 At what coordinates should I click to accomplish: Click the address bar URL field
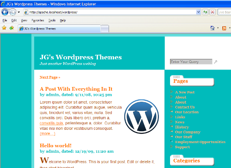pos(112,12)
